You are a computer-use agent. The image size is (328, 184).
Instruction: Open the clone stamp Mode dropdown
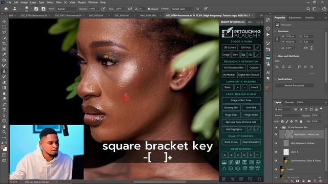(x=67, y=9)
